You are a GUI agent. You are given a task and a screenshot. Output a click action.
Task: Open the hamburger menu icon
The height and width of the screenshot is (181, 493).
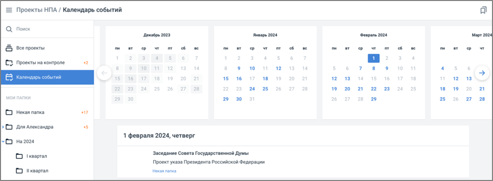[x=9, y=10]
